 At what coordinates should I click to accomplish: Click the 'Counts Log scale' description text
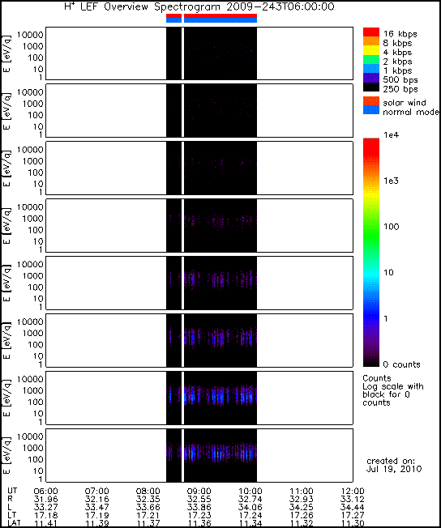tap(393, 390)
